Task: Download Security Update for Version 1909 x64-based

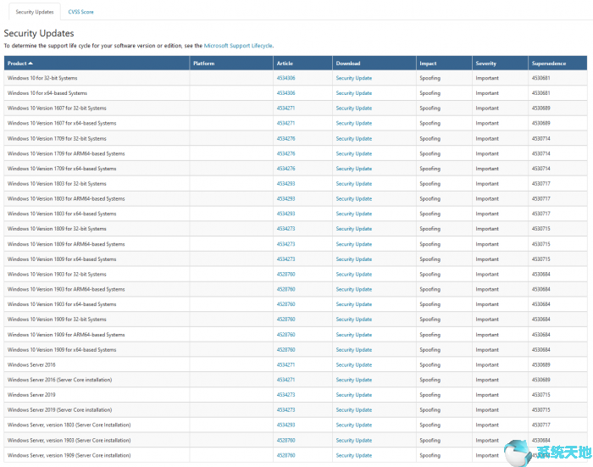Action: (x=353, y=350)
